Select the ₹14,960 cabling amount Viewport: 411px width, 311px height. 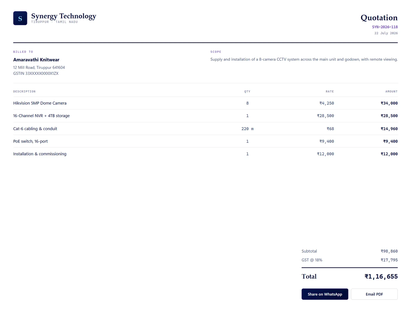[x=389, y=129]
